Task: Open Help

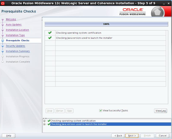Action: 9,136
